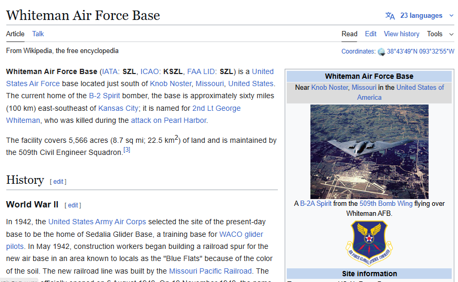458x282 pixels.
Task: Open the attack on Pearl Harbor link
Action: coord(169,121)
